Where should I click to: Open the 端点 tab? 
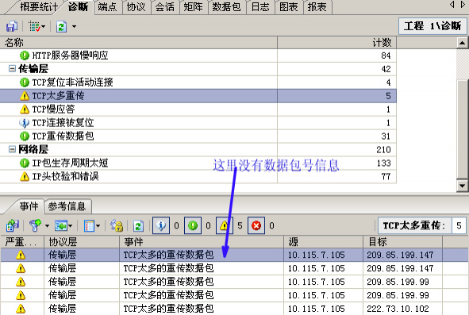click(x=107, y=7)
